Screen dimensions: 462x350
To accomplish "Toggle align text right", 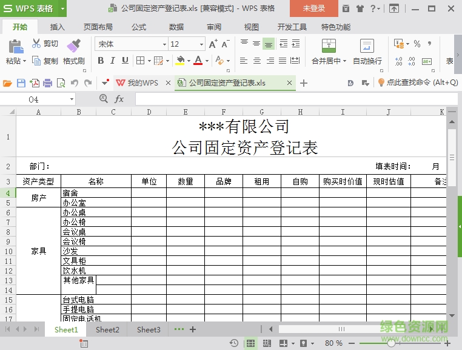I will [x=270, y=61].
